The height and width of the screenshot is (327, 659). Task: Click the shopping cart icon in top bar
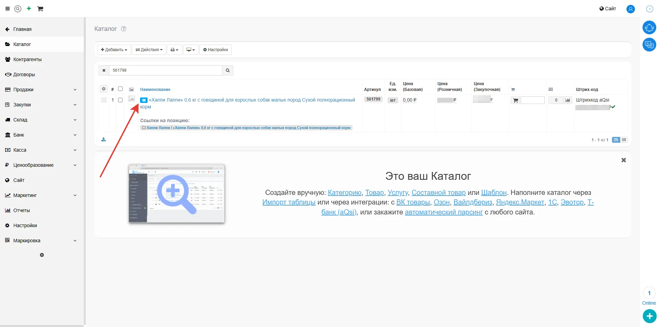point(40,9)
